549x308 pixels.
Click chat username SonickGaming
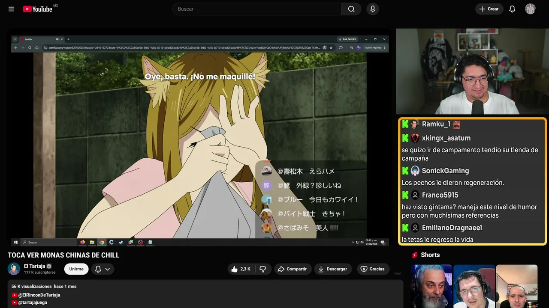(445, 171)
